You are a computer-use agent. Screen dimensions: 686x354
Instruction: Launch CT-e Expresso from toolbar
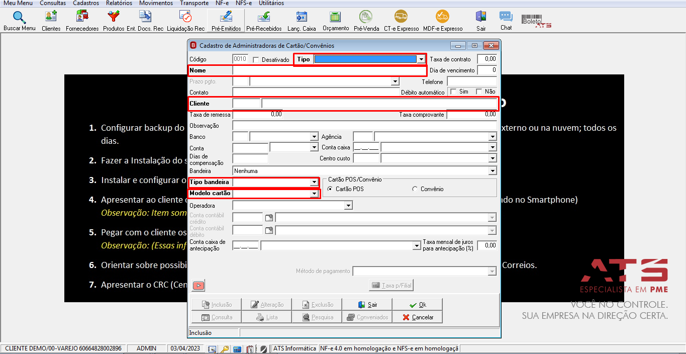(x=401, y=21)
